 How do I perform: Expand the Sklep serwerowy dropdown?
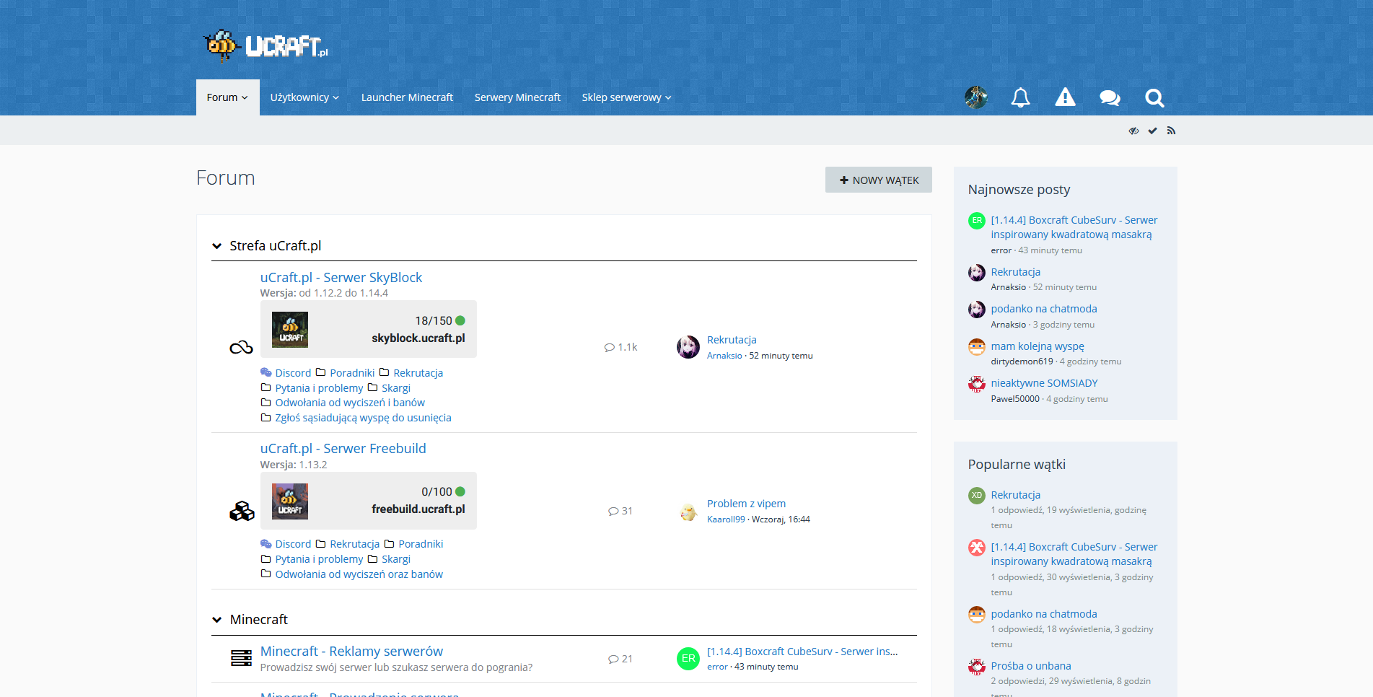click(x=626, y=97)
